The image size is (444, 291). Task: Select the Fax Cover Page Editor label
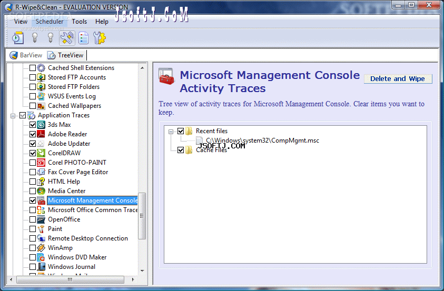tap(78, 172)
